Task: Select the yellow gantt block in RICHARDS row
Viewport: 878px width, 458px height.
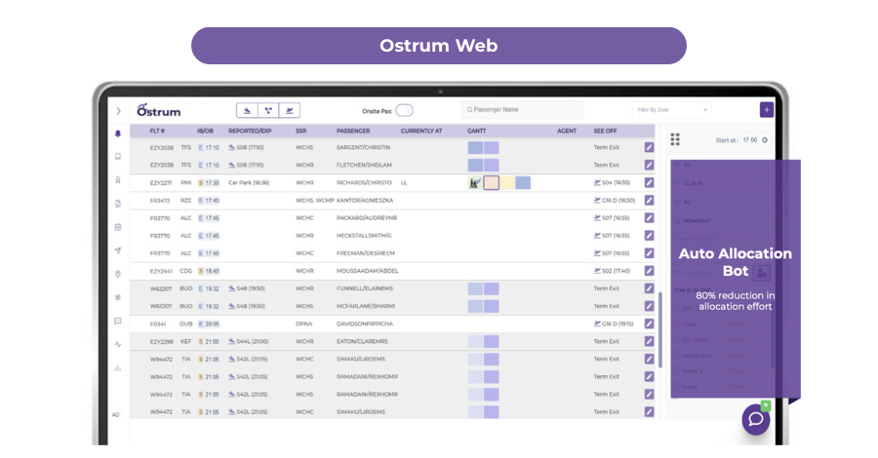Action: coord(506,183)
